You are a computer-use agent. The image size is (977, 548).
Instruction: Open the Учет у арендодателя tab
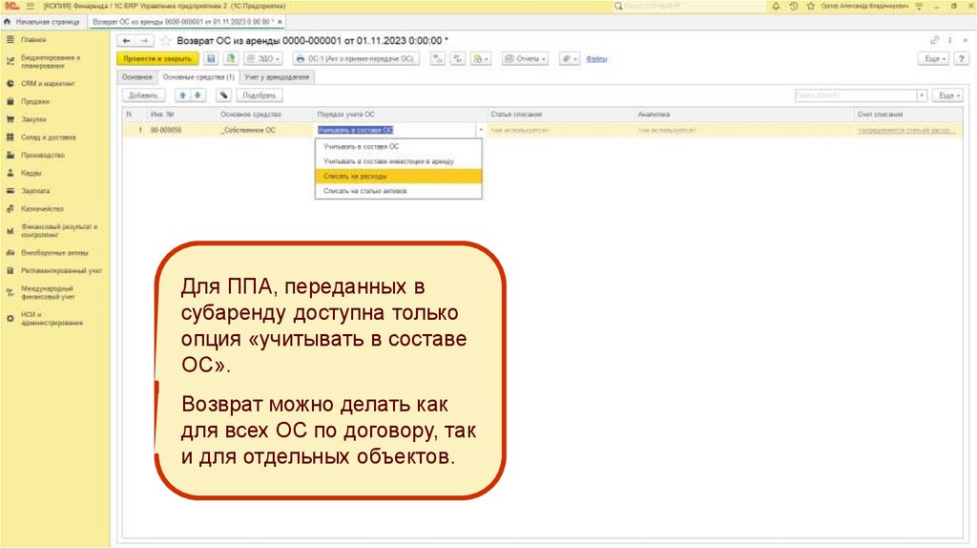point(277,76)
